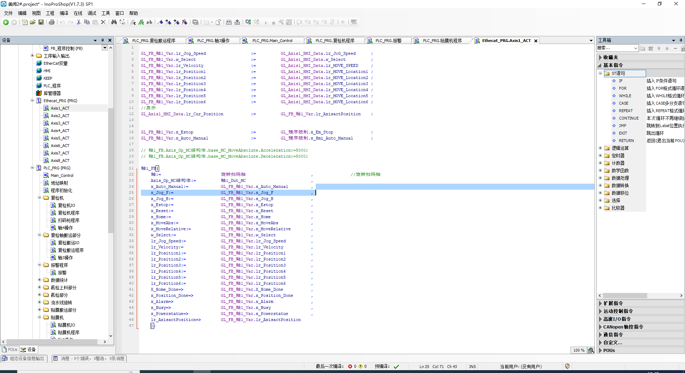Select EtherCat变量 in the device tree
The image size is (685, 373).
(55, 63)
